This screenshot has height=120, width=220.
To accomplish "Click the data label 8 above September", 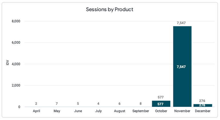I will 140,104.
